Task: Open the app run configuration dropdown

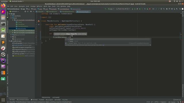Action: pos(111,9)
